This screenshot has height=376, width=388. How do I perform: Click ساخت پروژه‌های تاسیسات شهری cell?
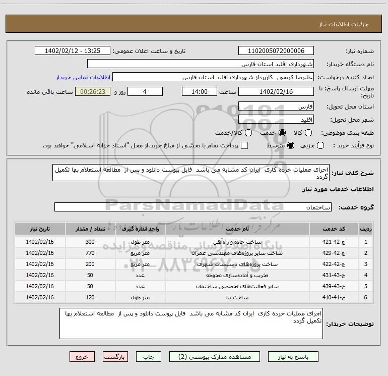pyautogui.click(x=237, y=264)
